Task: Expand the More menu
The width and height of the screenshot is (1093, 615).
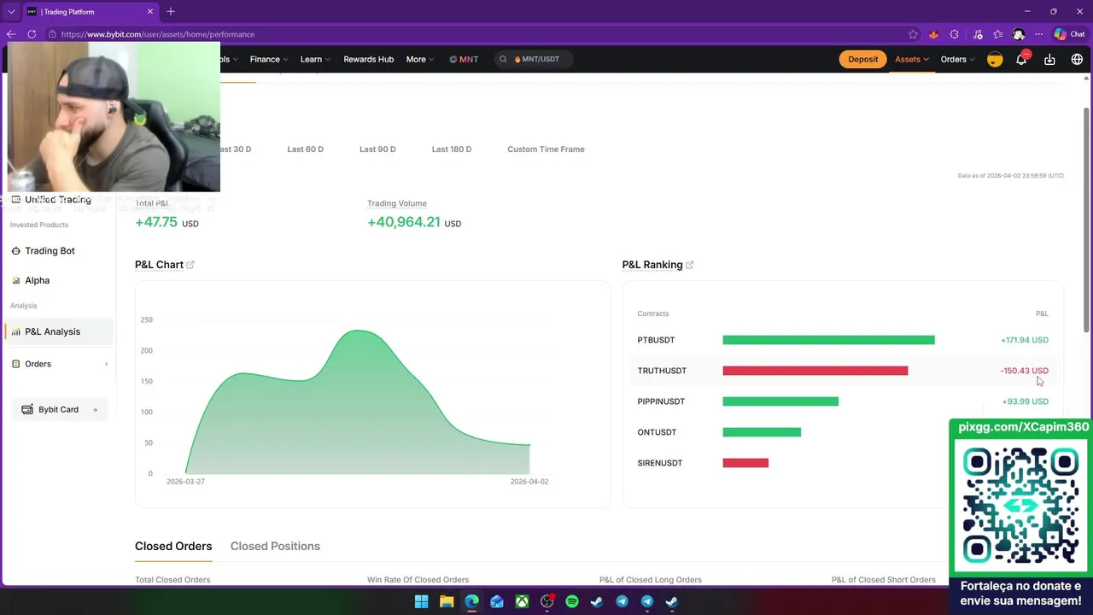Action: pos(420,59)
